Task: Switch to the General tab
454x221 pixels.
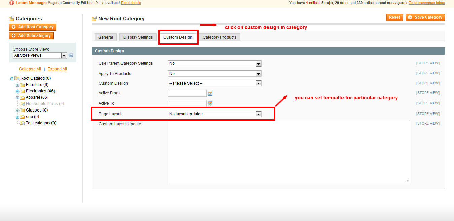Action: 106,37
